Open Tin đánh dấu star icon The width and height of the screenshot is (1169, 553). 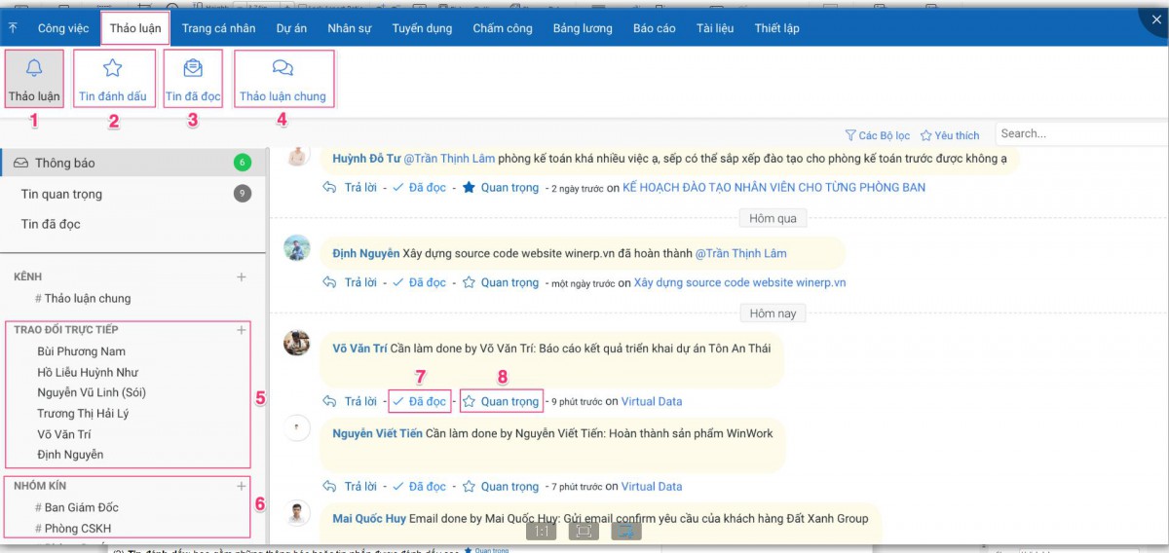coord(113,67)
